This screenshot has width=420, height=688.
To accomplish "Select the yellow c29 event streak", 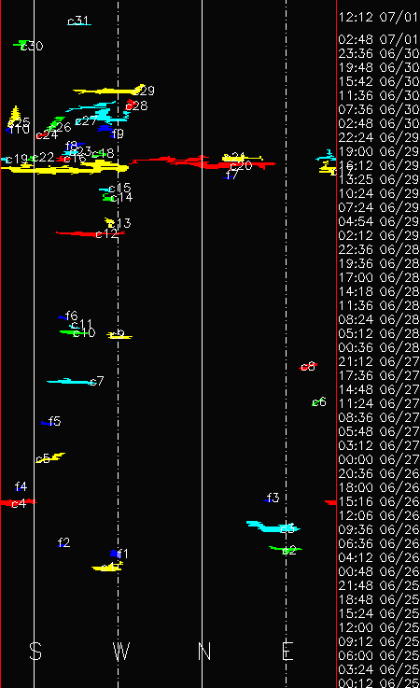I will click(x=109, y=91).
